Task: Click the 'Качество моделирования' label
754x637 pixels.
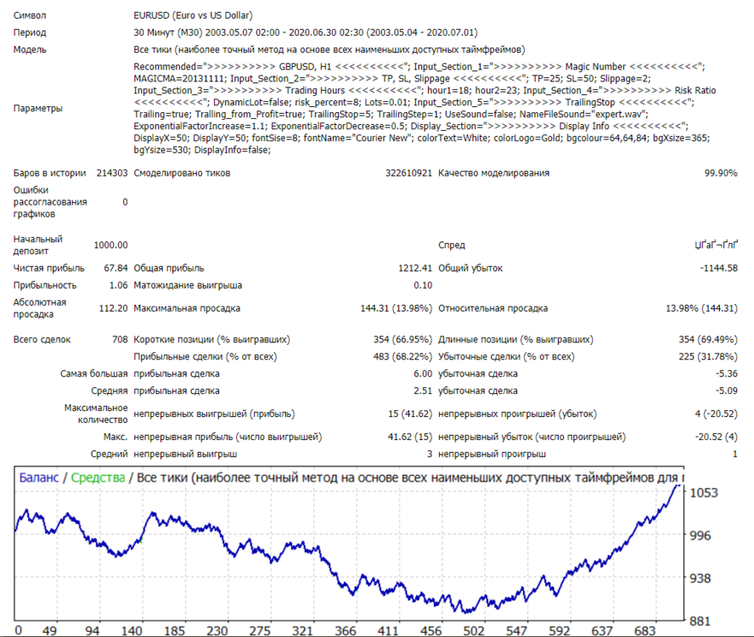Action: click(494, 173)
